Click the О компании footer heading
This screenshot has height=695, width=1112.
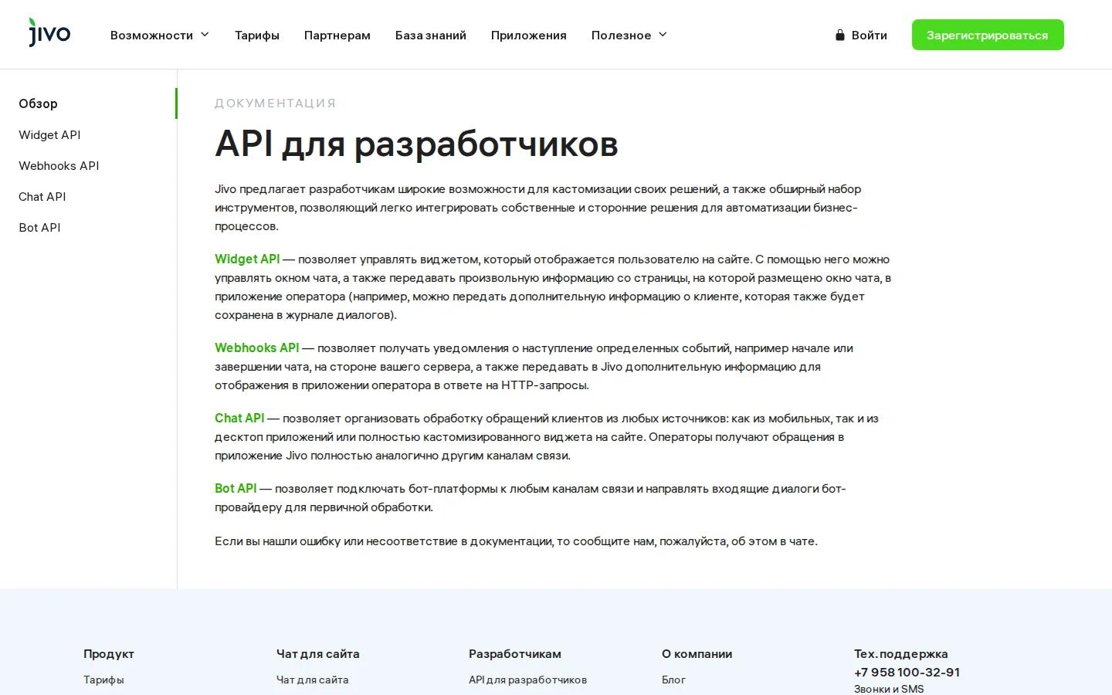tap(697, 654)
